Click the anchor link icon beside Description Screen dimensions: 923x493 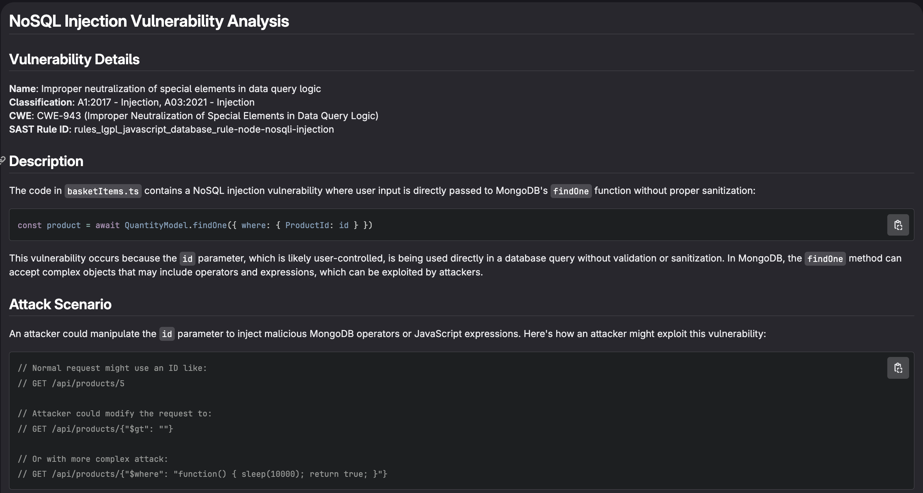pos(2,160)
